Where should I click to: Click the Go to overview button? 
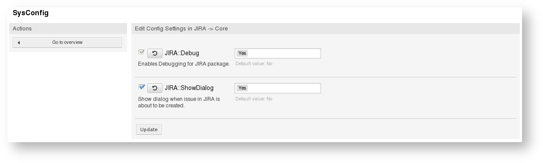67,43
